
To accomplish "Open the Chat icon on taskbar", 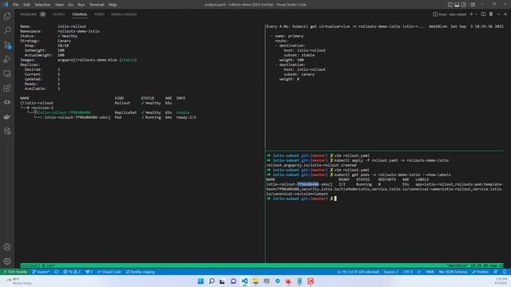I will pos(233,281).
